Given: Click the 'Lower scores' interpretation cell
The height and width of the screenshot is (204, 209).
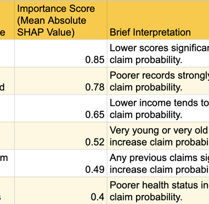Looking at the screenshot, I should pyautogui.click(x=158, y=54).
